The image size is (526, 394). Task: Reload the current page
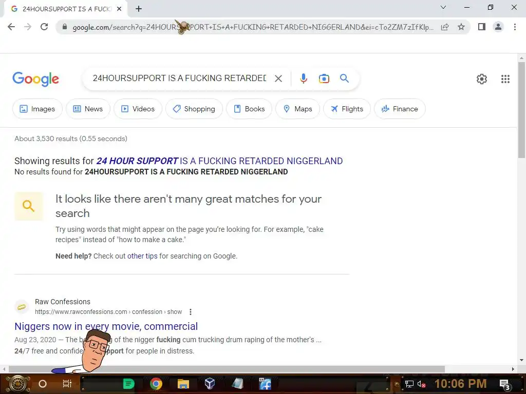point(44,27)
